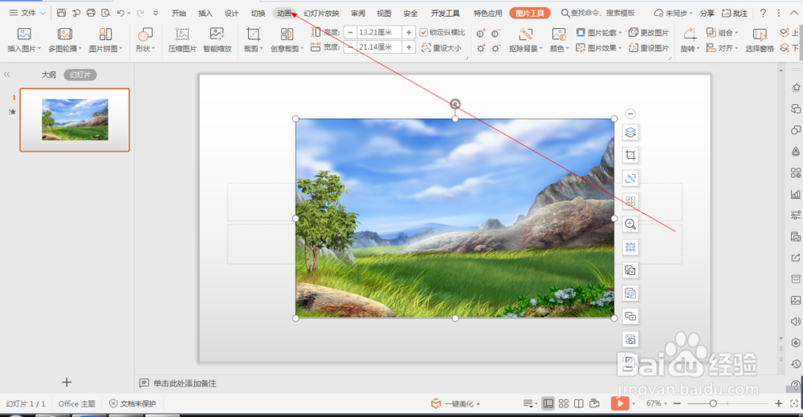Click the crop icon in floating picture toolbar

click(x=630, y=155)
